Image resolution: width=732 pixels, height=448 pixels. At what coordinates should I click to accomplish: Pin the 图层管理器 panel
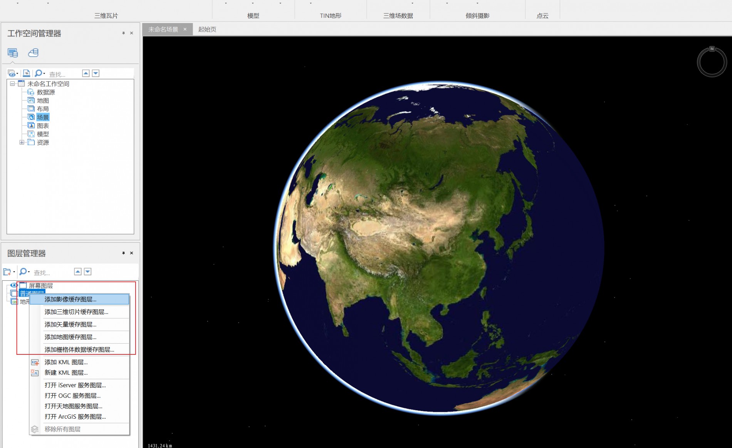point(123,253)
